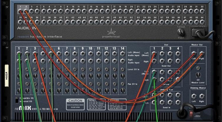Click Audio In jack 17
Viewport: 222px width, 122px height.
pyautogui.click(x=115, y=11)
